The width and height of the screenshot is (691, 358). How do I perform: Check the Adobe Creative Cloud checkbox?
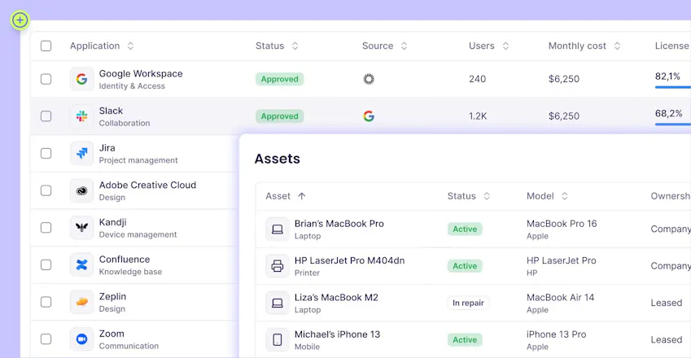click(46, 190)
